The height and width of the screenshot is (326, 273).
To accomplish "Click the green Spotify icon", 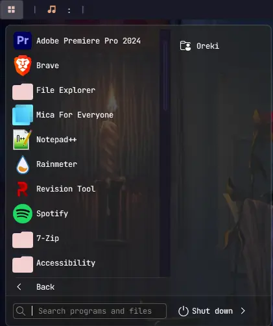I will tap(23, 214).
